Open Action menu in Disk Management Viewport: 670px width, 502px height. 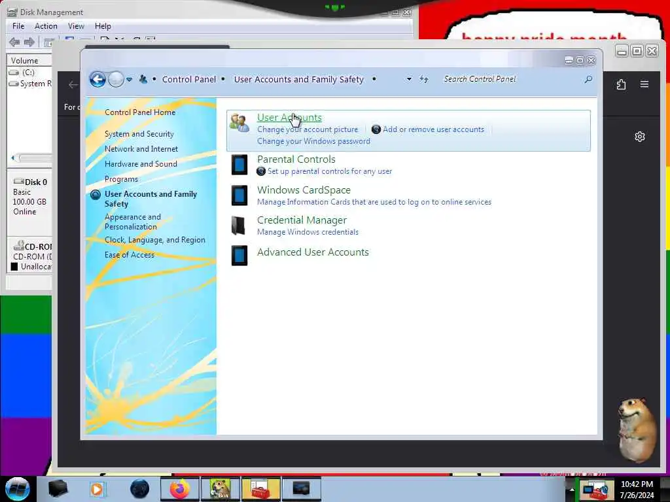pos(46,26)
